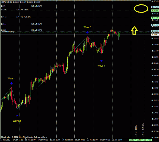Viewport: 159px width, 142px height.
Task: Click 1.55200 on the price scale
Action: pos(155,57)
